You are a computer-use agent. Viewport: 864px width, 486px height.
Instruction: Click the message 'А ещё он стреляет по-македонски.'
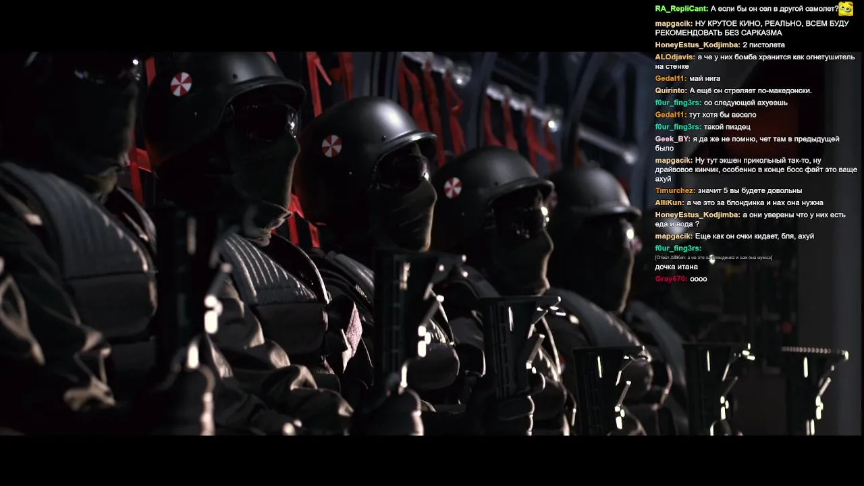click(x=751, y=91)
